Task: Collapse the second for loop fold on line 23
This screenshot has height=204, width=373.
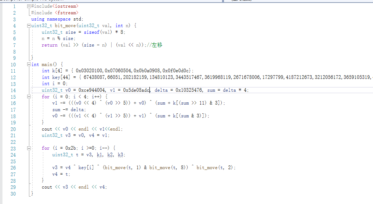Action: coord(29,148)
